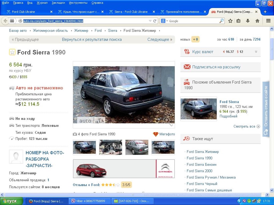Switch to the Принимайте пополнение tab
This screenshot has height=205, width=274.
pyautogui.click(x=183, y=12)
